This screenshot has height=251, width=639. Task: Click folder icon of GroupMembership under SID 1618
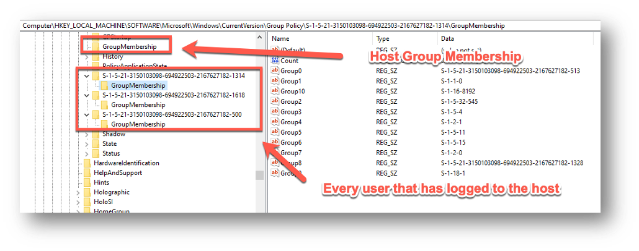105,104
